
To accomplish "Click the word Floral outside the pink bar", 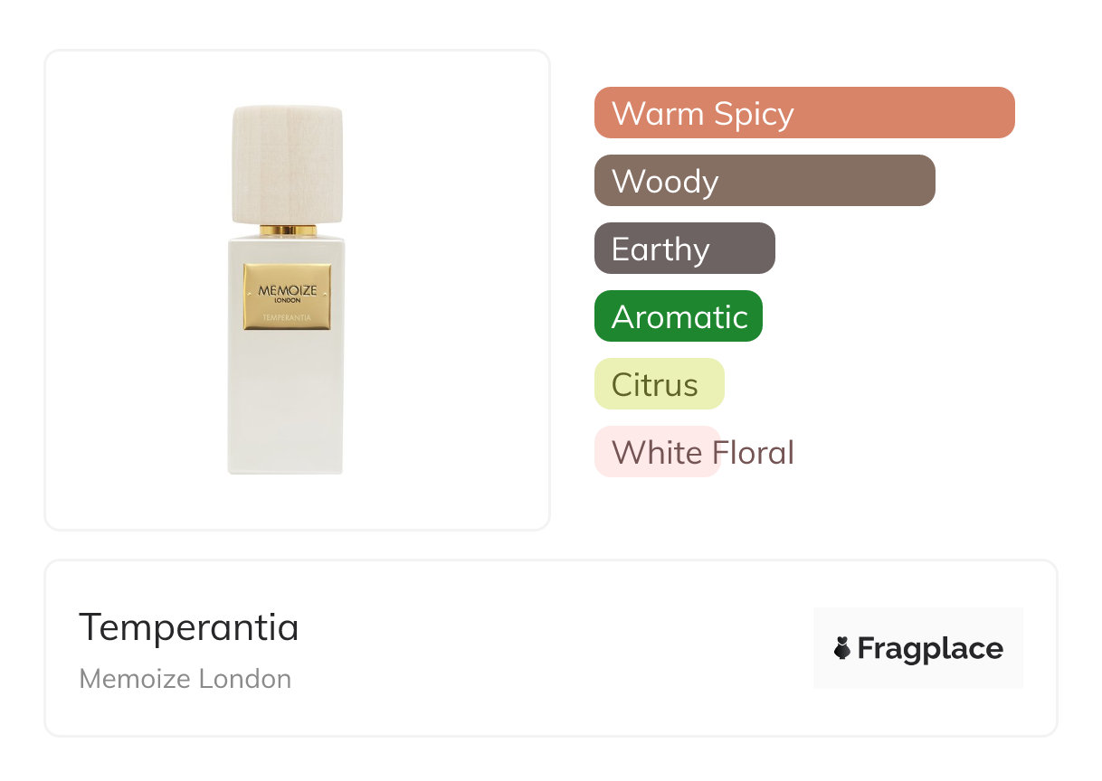I will point(757,452).
